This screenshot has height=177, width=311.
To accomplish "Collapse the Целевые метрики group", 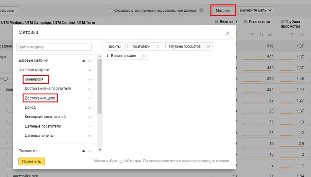I will pyautogui.click(x=90, y=70).
